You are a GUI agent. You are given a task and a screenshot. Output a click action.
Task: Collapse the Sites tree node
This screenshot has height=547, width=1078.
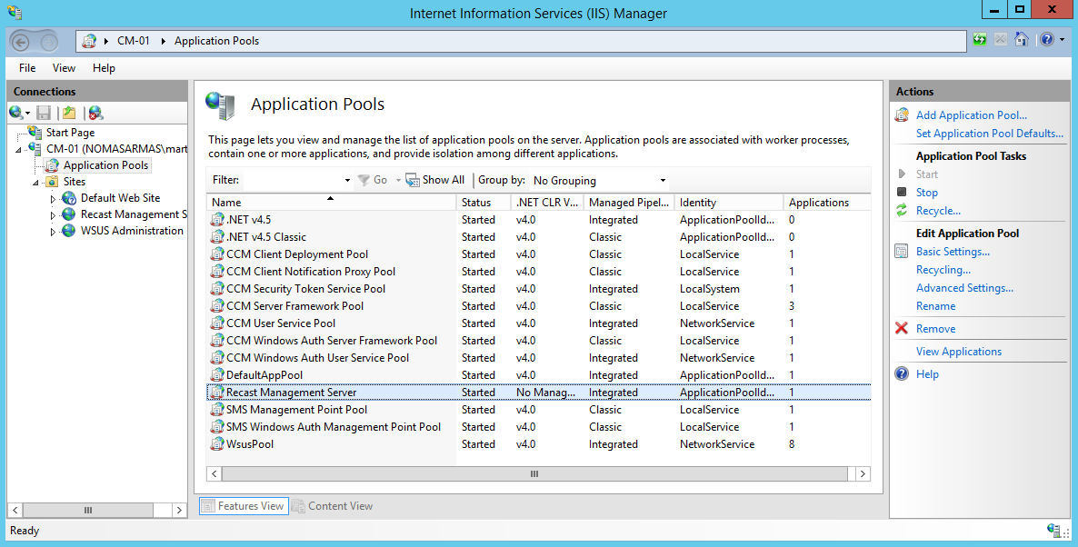coord(36,182)
